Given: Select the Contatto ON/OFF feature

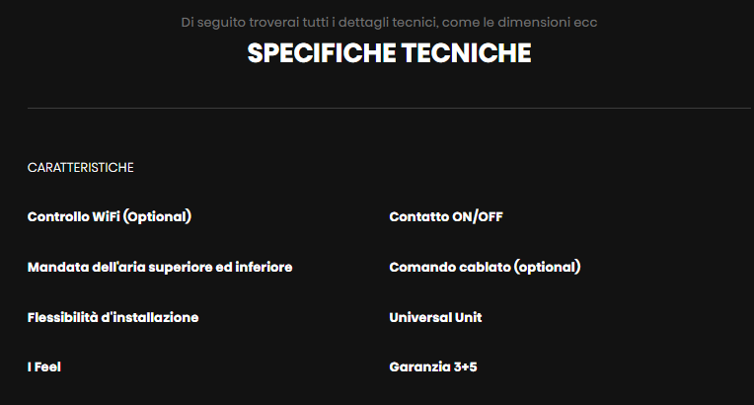Looking at the screenshot, I should [445, 216].
